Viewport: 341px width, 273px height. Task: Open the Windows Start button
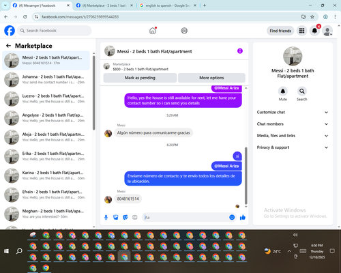tap(6, 251)
